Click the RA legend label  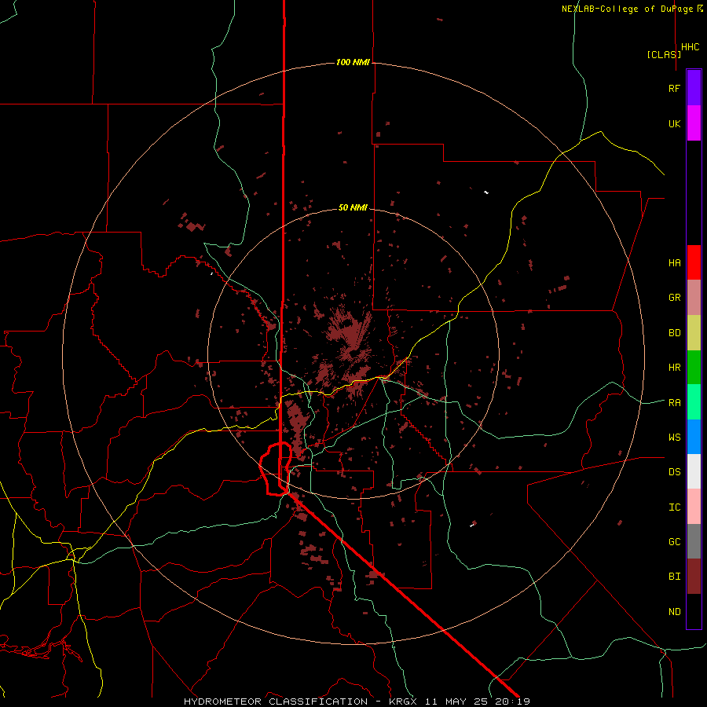tap(674, 403)
